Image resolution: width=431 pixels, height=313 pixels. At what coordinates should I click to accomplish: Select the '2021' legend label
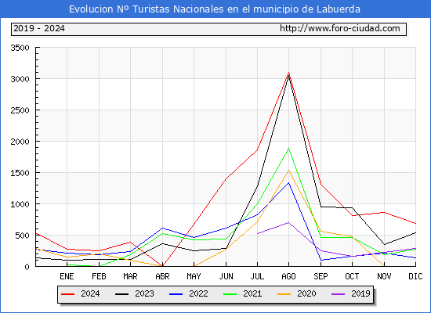click(x=252, y=293)
